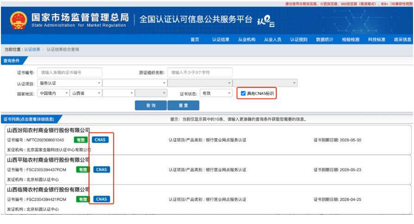Image resolution: width=414 pixels, height=224 pixels.
Task: Open the 中国境内 country dropdown
Action: 53,93
